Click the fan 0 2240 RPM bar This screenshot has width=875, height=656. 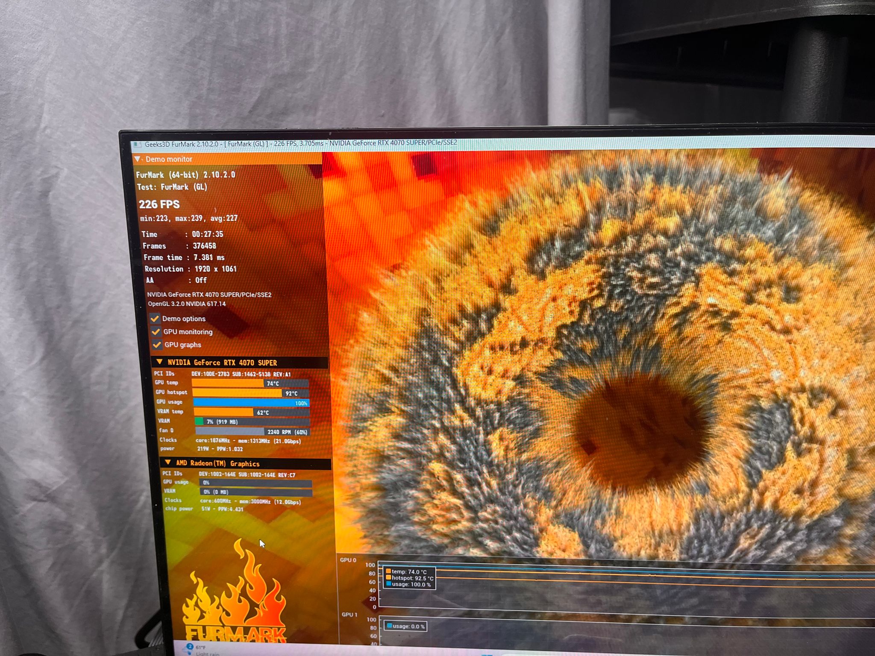click(x=253, y=432)
